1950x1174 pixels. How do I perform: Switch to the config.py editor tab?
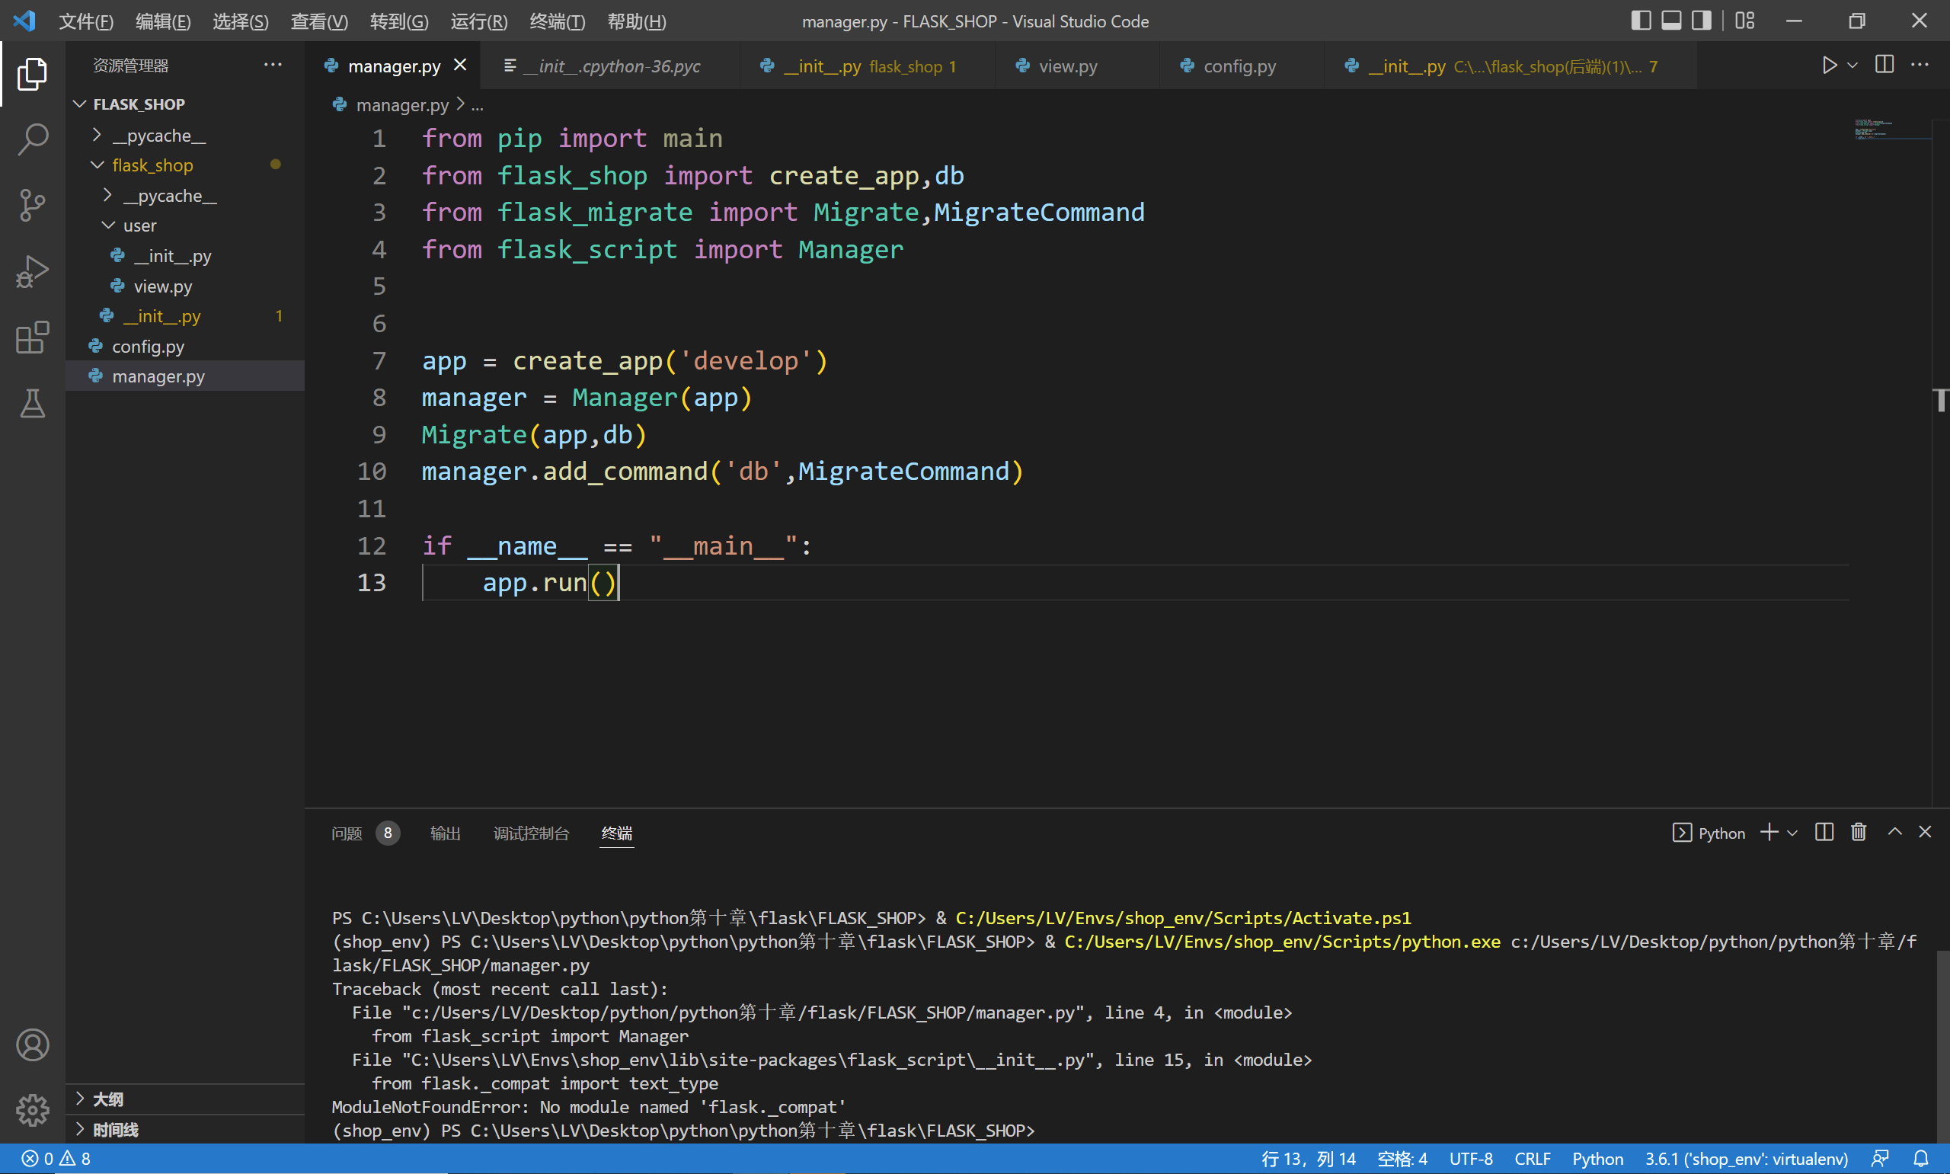[1240, 66]
